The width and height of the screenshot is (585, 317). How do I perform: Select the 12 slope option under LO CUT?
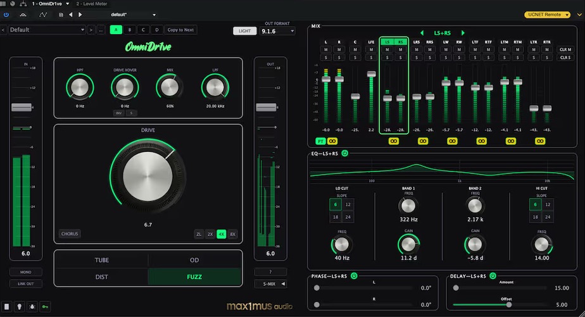click(348, 204)
